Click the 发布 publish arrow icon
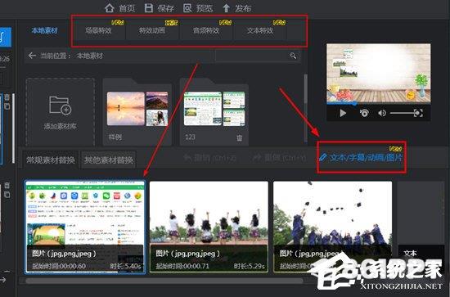This screenshot has height=297, width=450. 226,8
